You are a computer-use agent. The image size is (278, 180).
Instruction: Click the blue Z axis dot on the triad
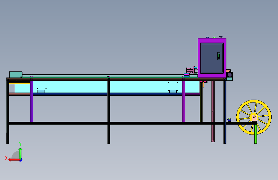21,160
